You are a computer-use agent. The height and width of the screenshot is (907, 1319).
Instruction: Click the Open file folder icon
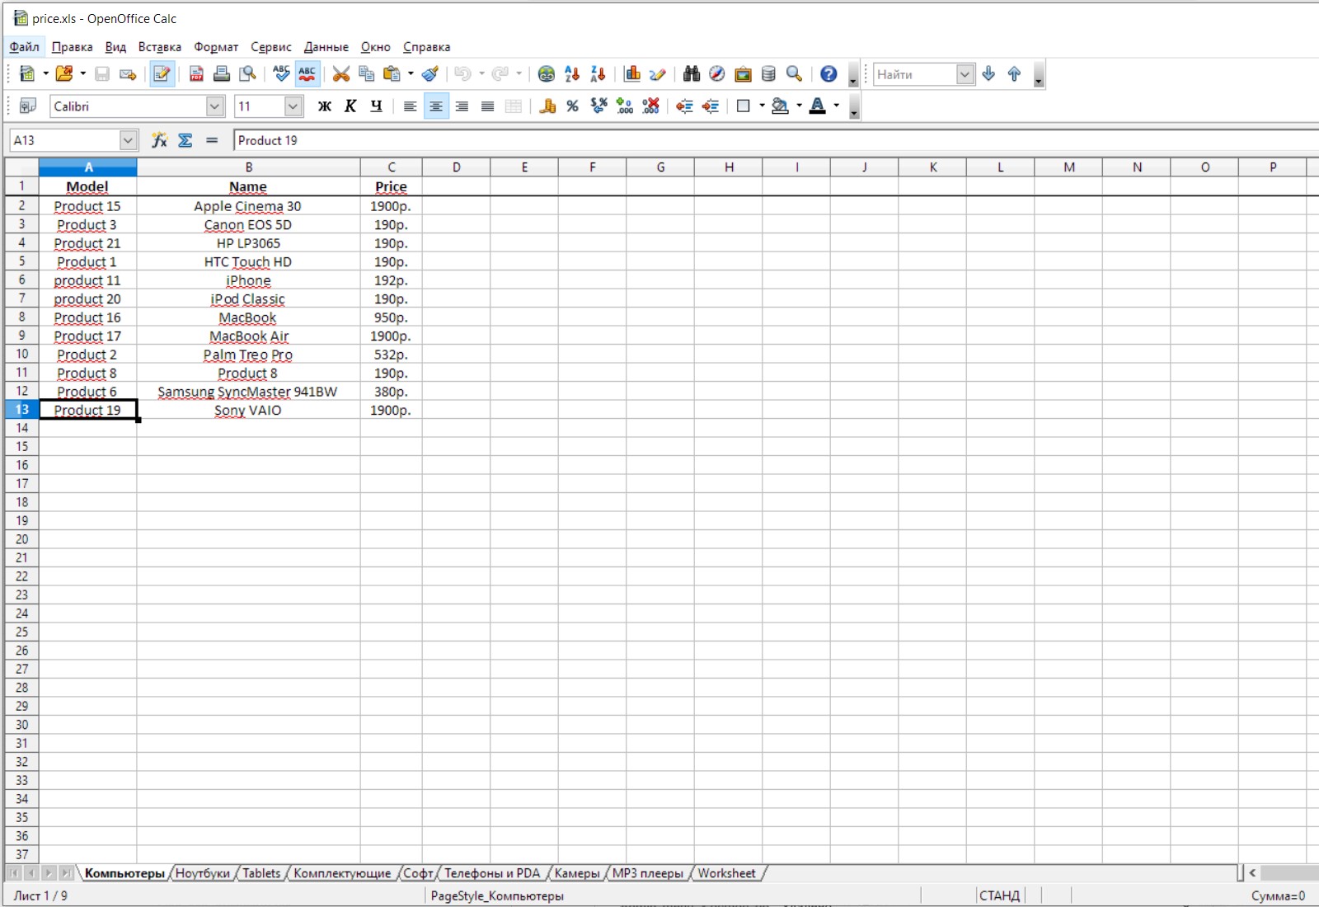click(x=64, y=74)
